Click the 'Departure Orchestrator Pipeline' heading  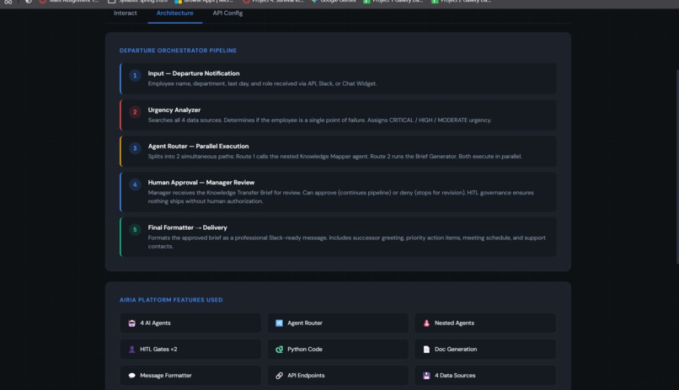pos(178,51)
